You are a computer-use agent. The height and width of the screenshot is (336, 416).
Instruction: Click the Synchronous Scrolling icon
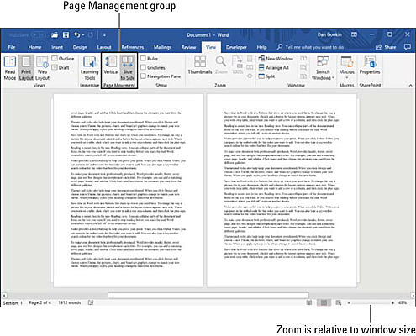(x=303, y=67)
